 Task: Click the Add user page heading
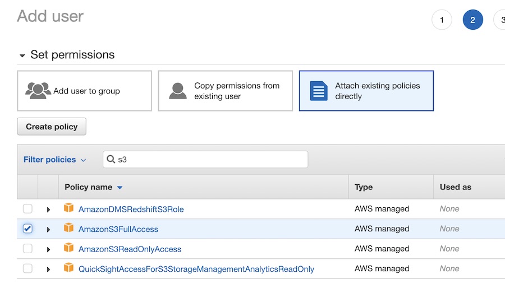[50, 16]
